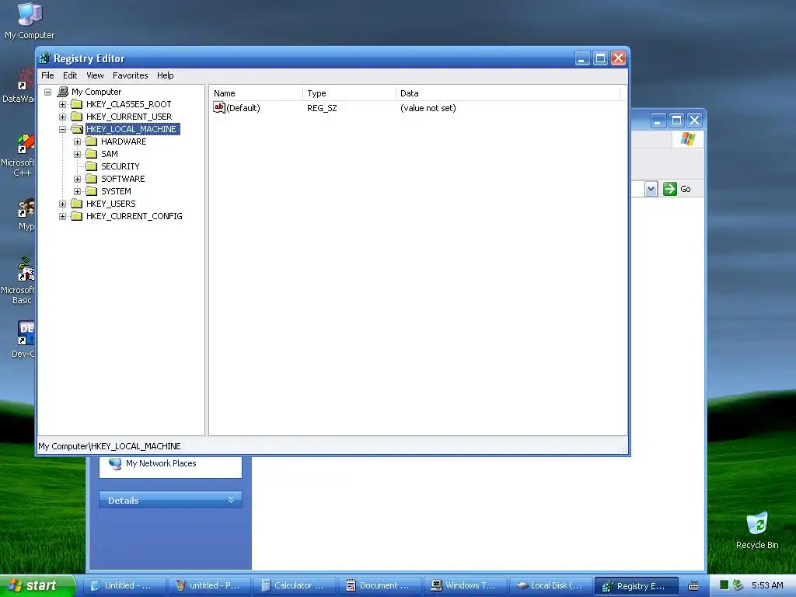Open the My Computer desktop icon
The height and width of the screenshot is (597, 796).
coord(30,20)
